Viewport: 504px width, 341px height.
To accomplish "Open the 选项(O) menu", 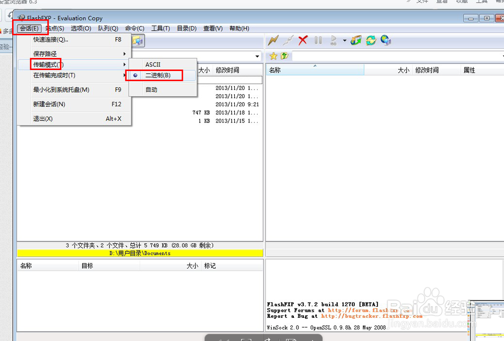I will pyautogui.click(x=81, y=28).
